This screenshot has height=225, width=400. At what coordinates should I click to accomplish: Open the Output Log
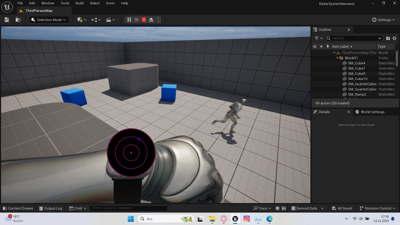click(51, 208)
